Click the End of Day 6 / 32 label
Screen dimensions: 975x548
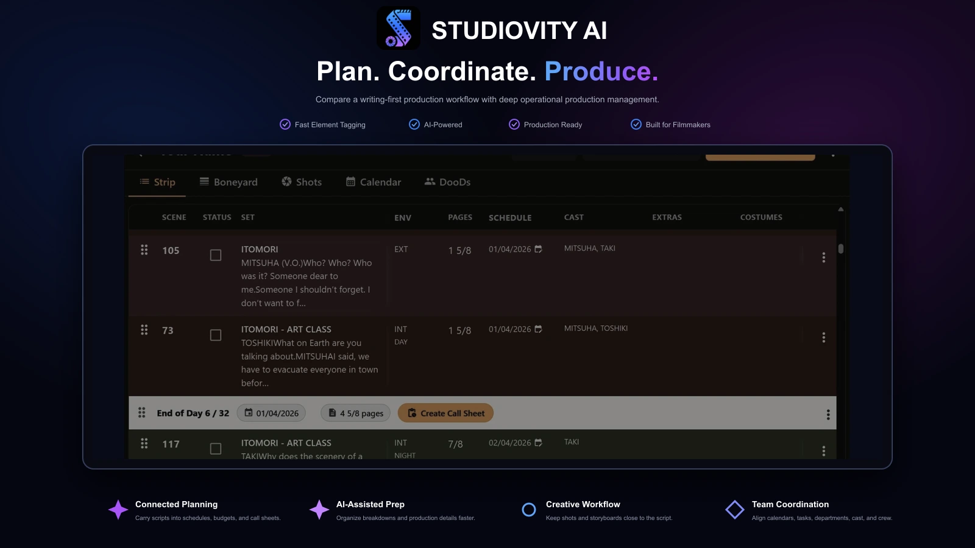point(193,413)
